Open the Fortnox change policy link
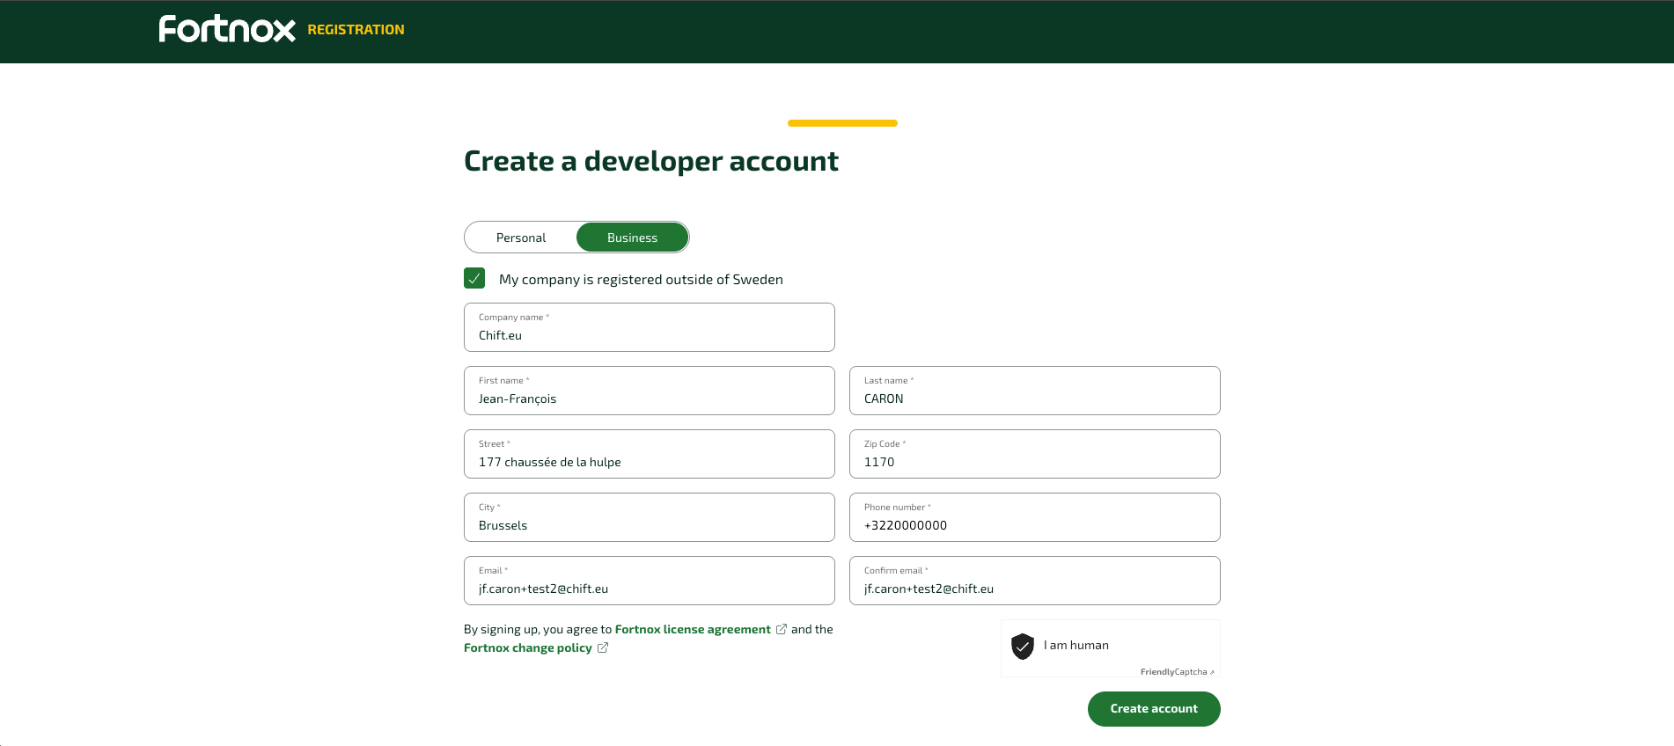The height and width of the screenshot is (746, 1674). [x=528, y=647]
